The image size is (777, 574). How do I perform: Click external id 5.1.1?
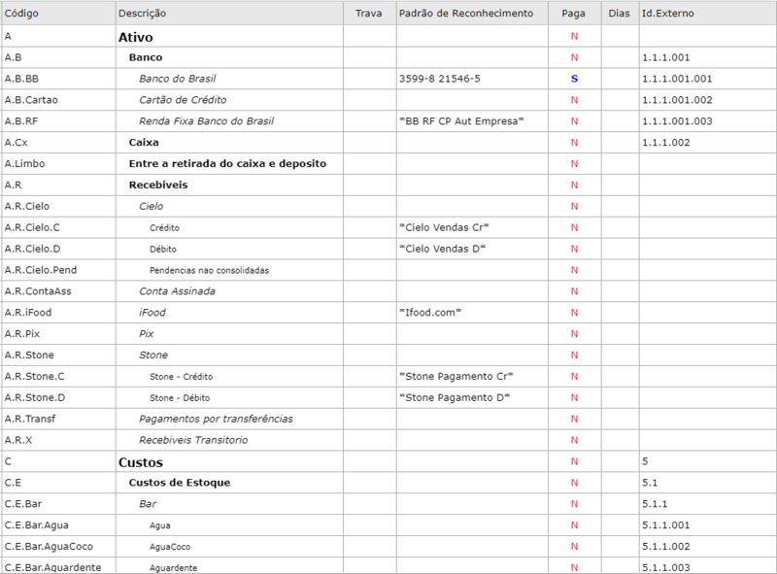click(655, 504)
